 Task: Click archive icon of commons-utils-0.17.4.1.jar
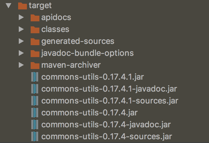pyautogui.click(x=35, y=77)
